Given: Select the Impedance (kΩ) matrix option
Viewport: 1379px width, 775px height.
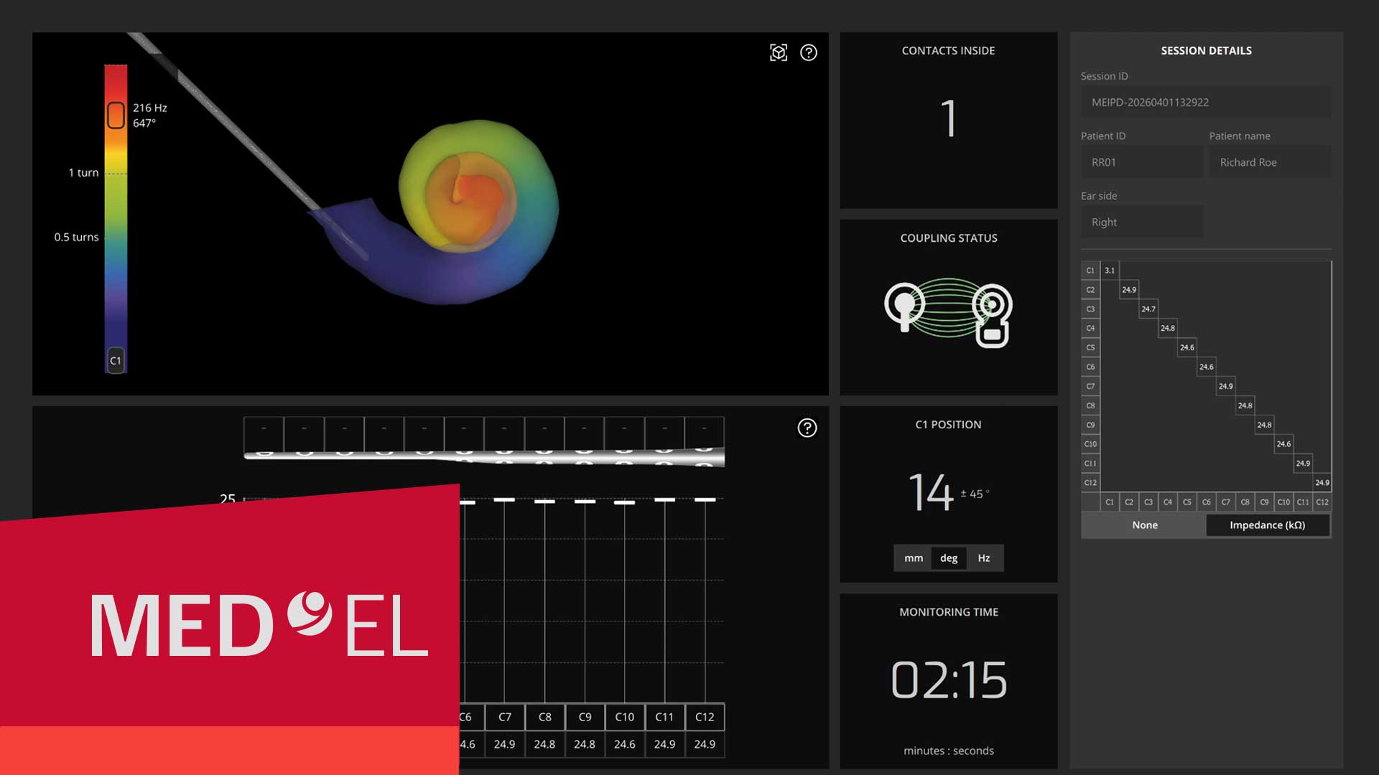Looking at the screenshot, I should (x=1268, y=525).
